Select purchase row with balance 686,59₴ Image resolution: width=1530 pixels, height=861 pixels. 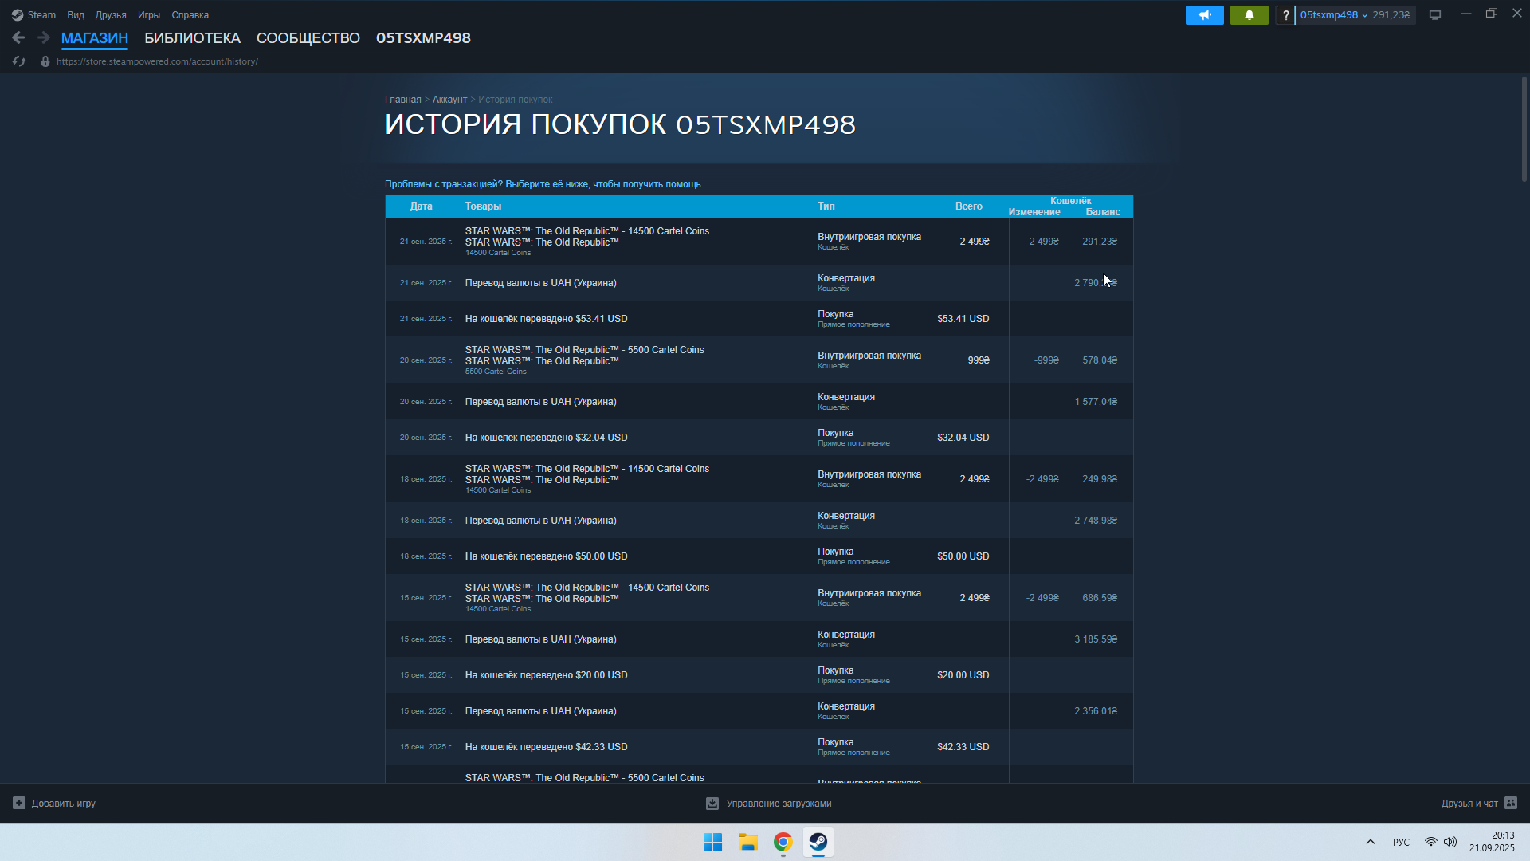point(759,598)
